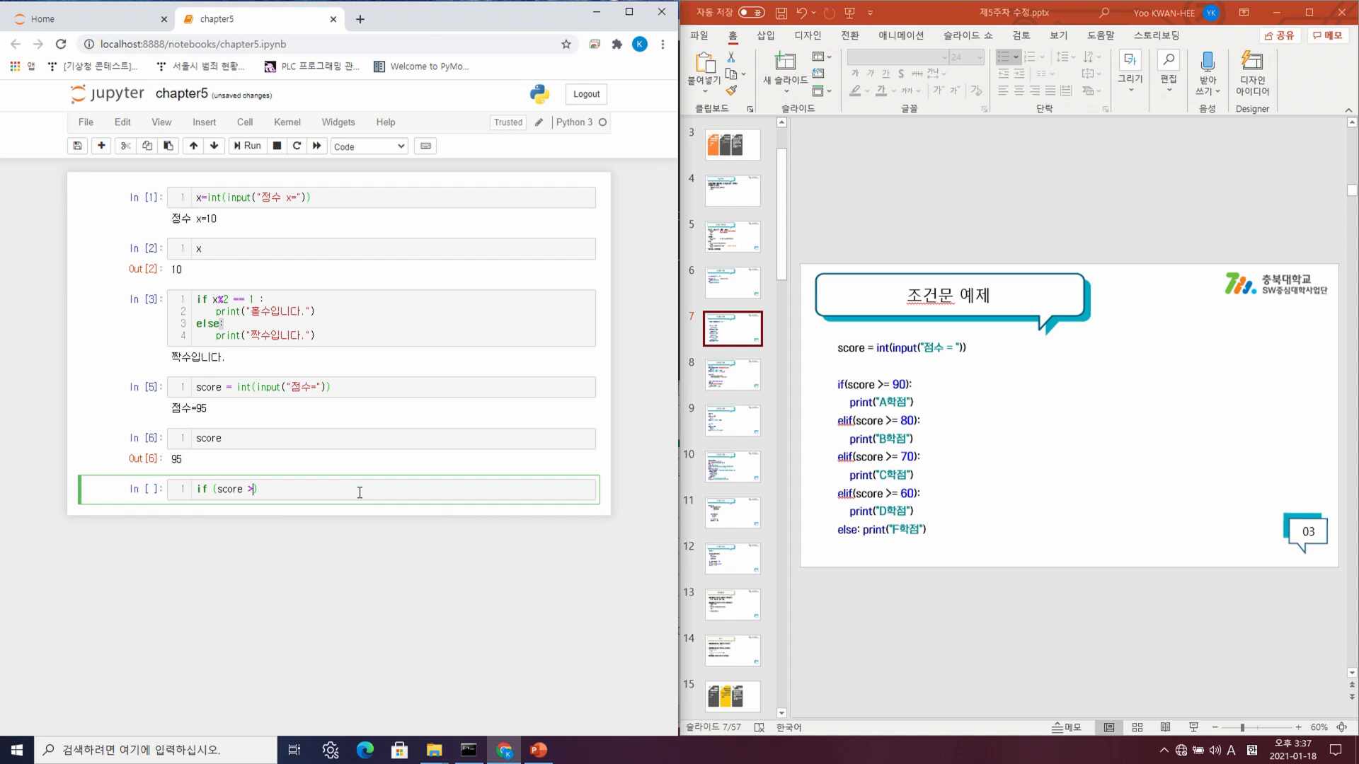Undo last action in PowerPoint
Screen dimensions: 1359x764
801,13
